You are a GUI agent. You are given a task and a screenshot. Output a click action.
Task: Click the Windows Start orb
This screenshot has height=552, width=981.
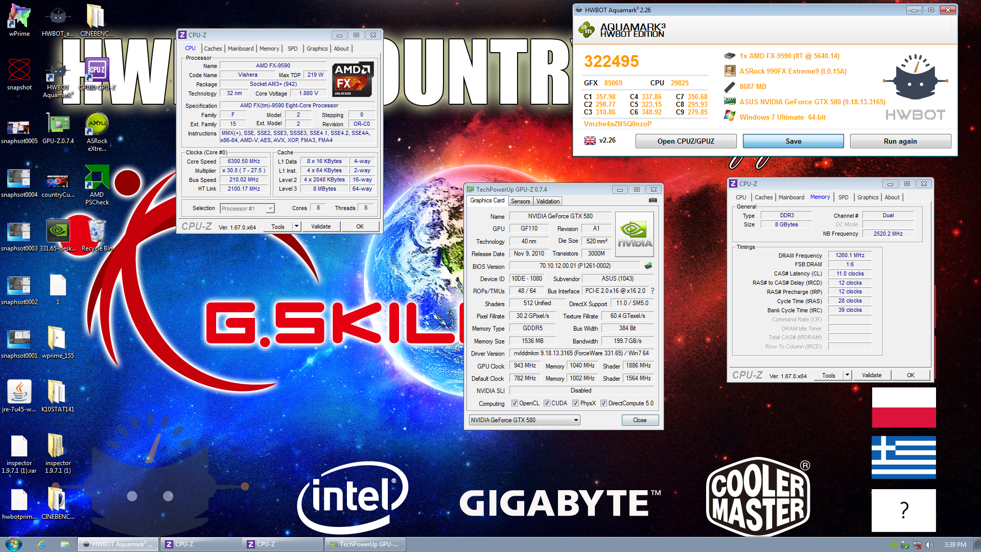click(x=13, y=544)
